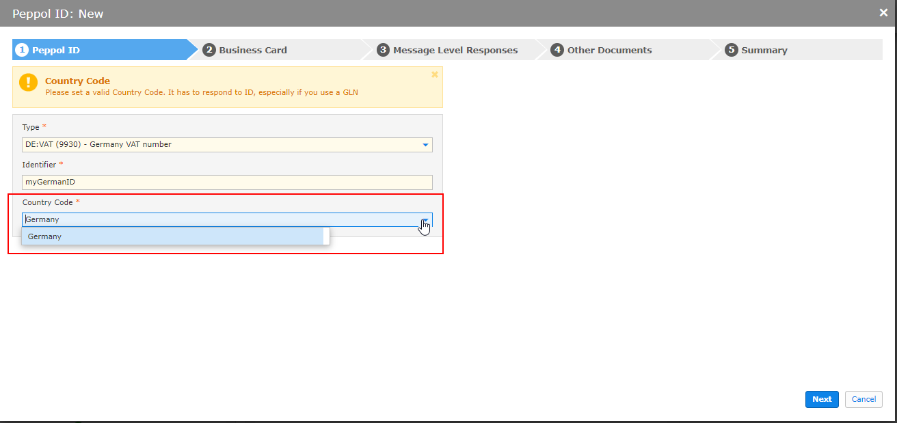Select Germany from the dropdown list
Screen dimensions: 897x423
coord(172,236)
